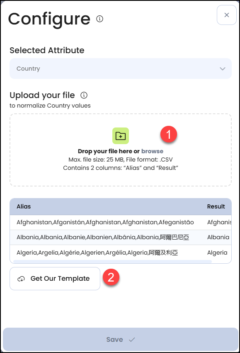
Task: Select the Result column header
Action: pyautogui.click(x=216, y=206)
